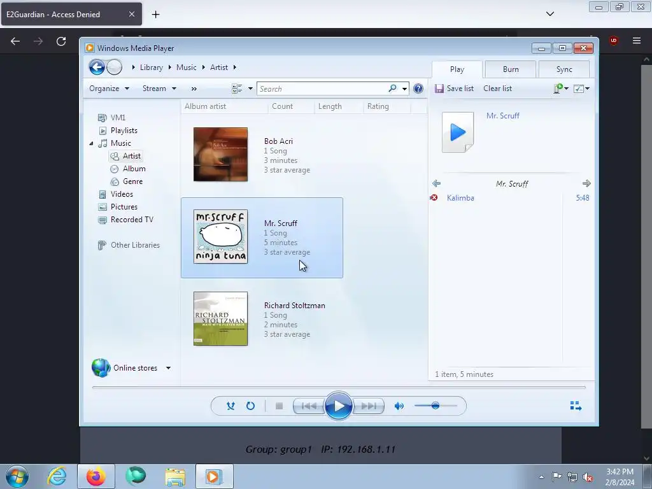Skip to next track
The width and height of the screenshot is (652, 489).
coord(369,406)
